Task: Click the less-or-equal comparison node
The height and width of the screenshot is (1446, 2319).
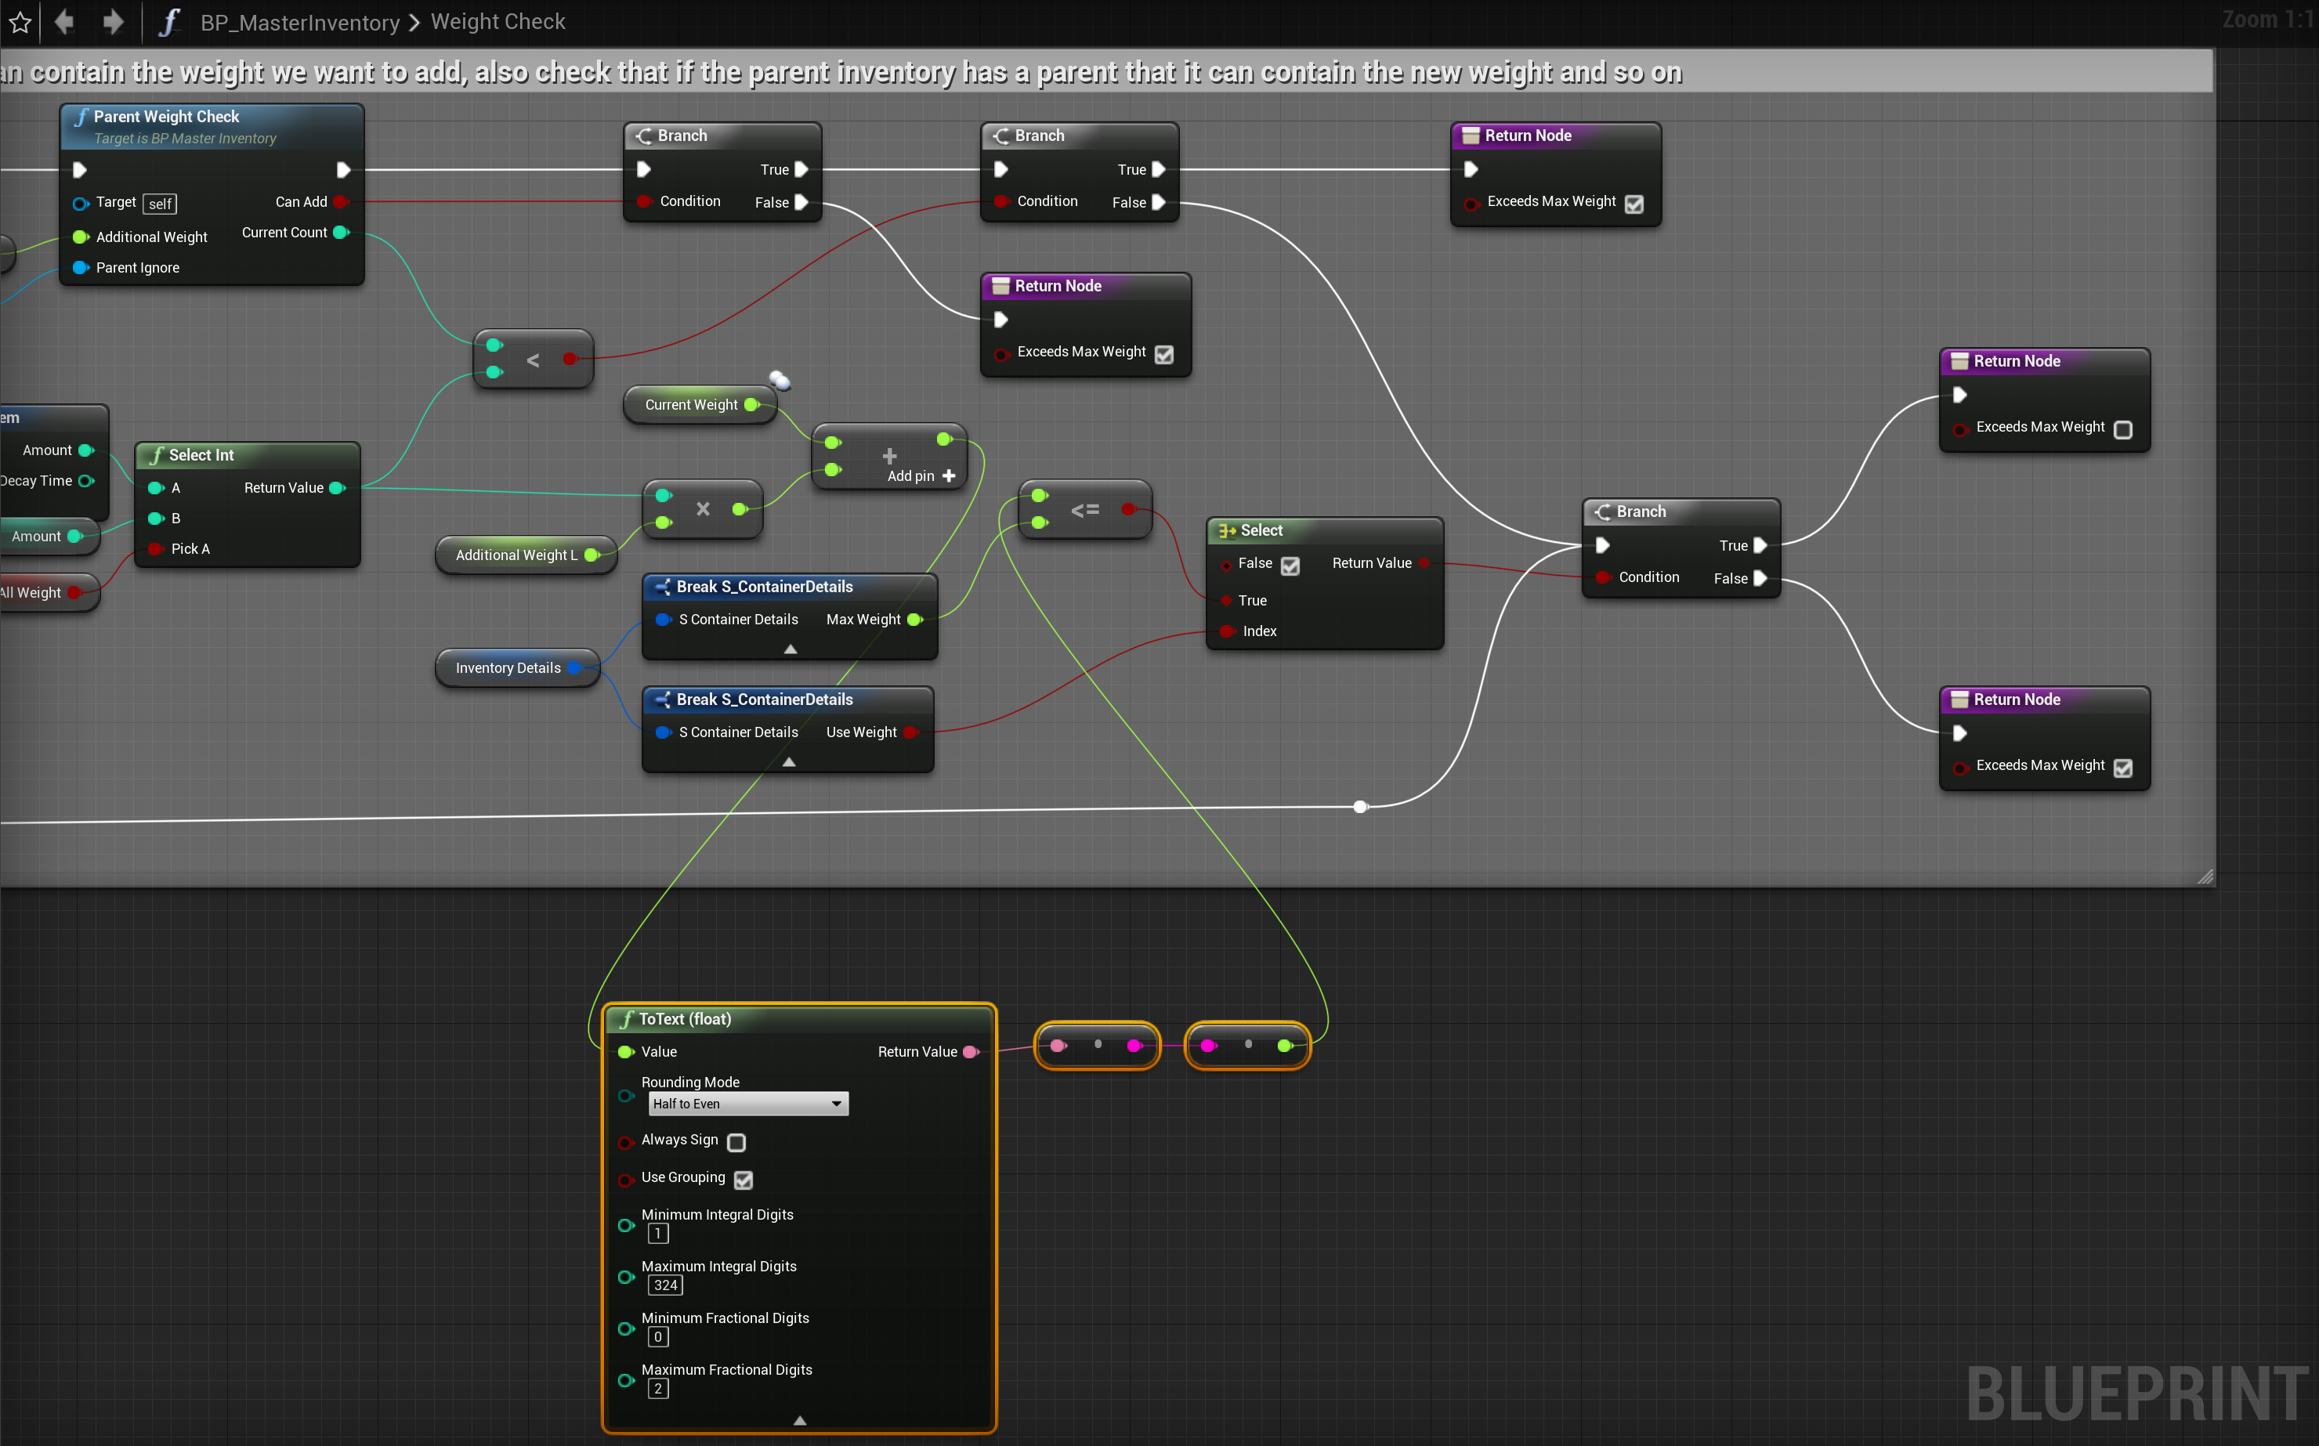Action: [x=1084, y=510]
